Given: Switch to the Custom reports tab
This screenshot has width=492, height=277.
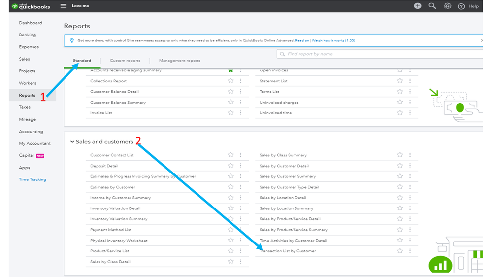Looking at the screenshot, I should pos(125,60).
